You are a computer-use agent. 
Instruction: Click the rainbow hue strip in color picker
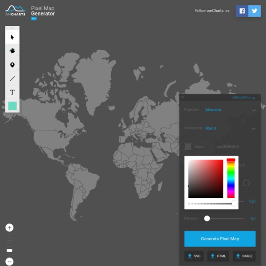[231, 180]
